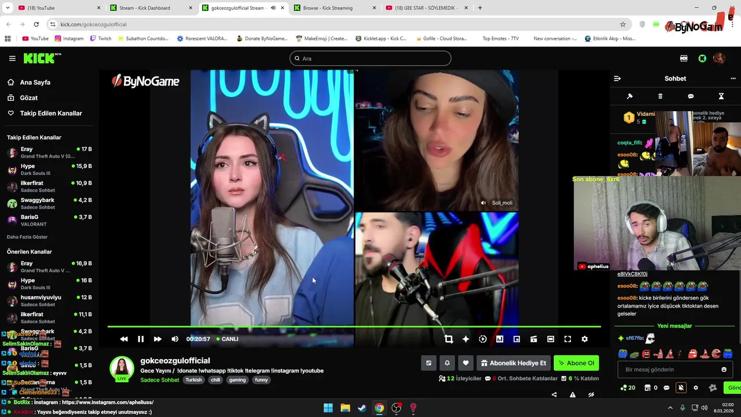Click the clear chat trash icon
The height and width of the screenshot is (417, 741).
660,96
